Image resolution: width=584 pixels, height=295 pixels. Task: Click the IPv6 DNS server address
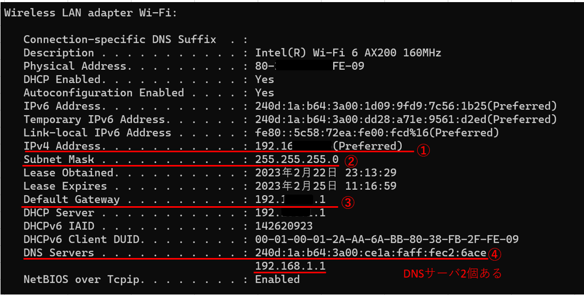[371, 253]
